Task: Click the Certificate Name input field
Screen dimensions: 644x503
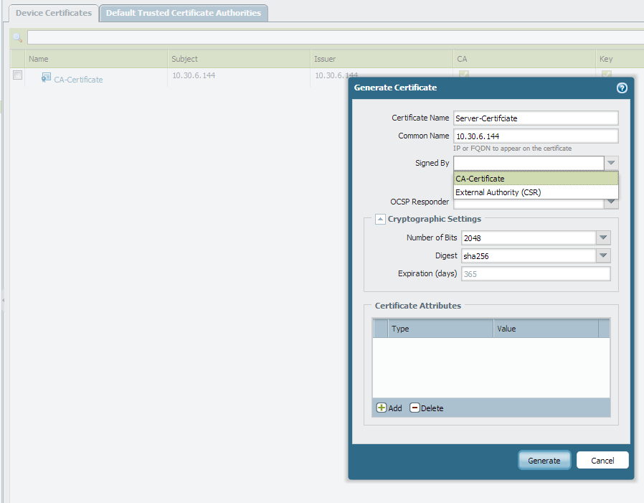Action: pos(535,118)
